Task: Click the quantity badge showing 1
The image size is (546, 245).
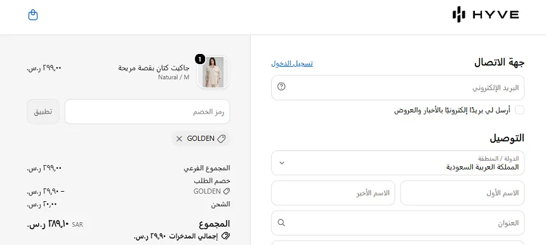Action: click(199, 60)
